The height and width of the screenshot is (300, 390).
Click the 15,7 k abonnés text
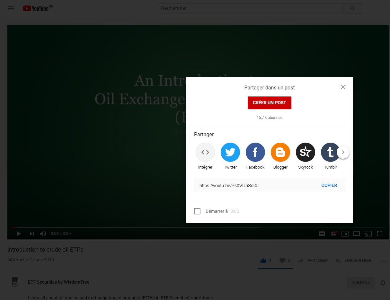pos(270,118)
